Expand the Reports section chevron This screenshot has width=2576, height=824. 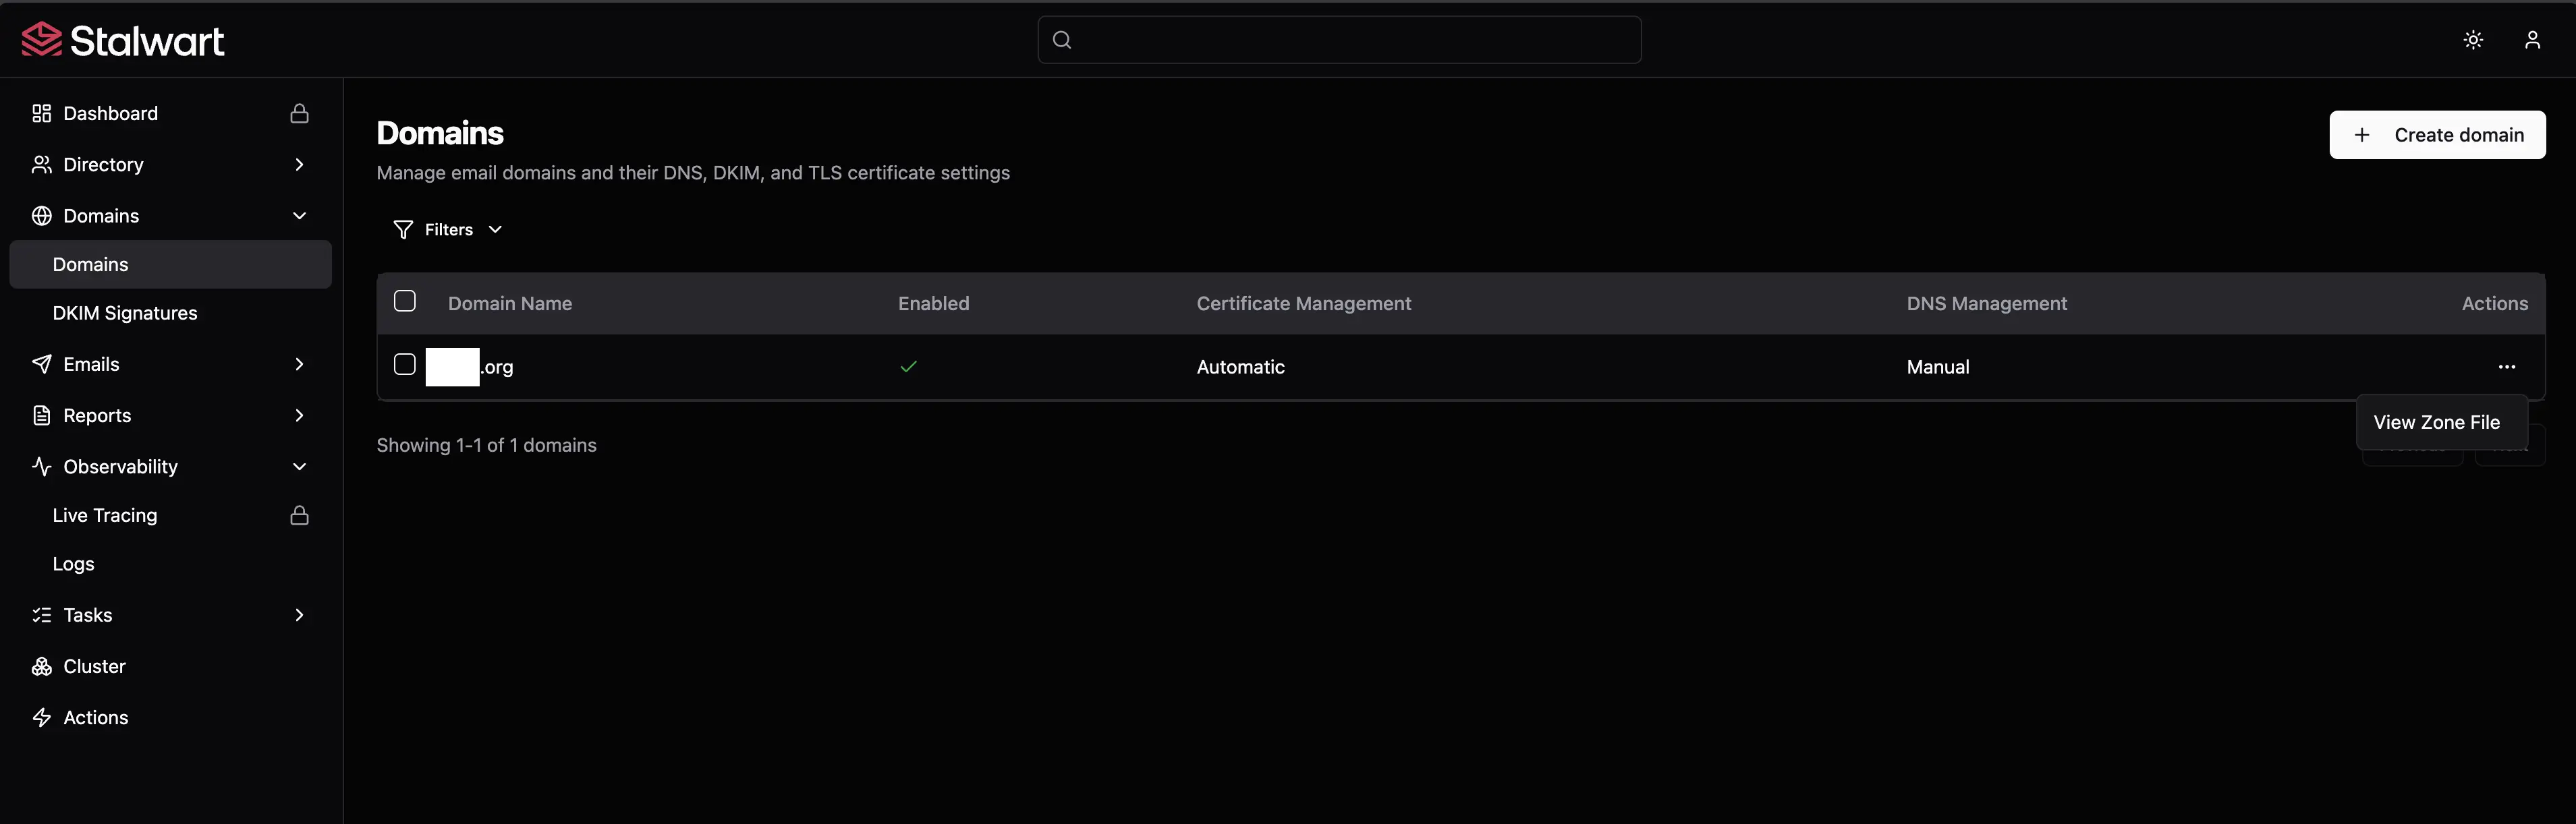pos(299,415)
